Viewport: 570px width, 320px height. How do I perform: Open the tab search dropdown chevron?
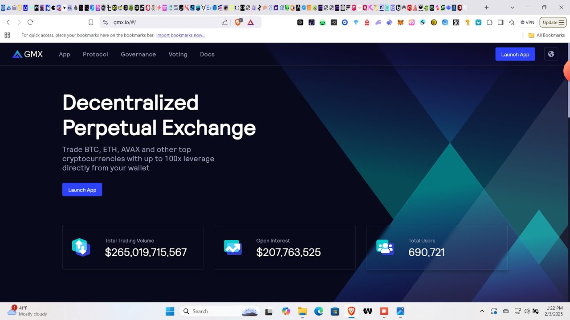click(x=512, y=8)
